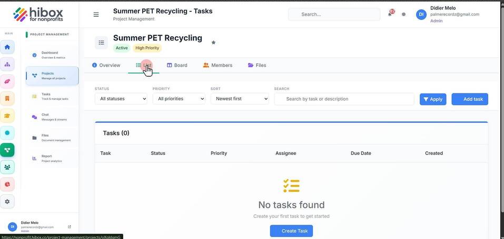Open the pink handshake sidebar icon

[7, 81]
